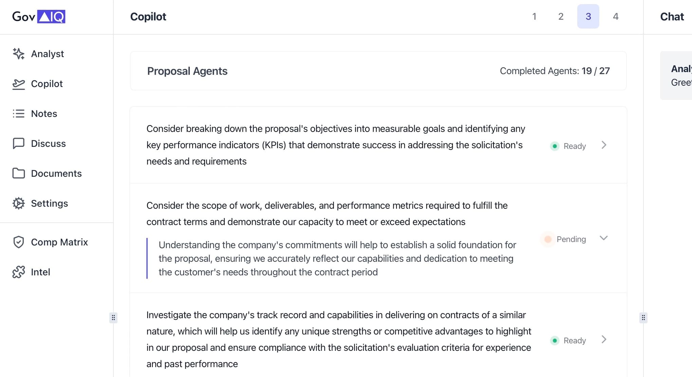Open the Analyst panel
Image resolution: width=692 pixels, height=377 pixels.
point(47,53)
